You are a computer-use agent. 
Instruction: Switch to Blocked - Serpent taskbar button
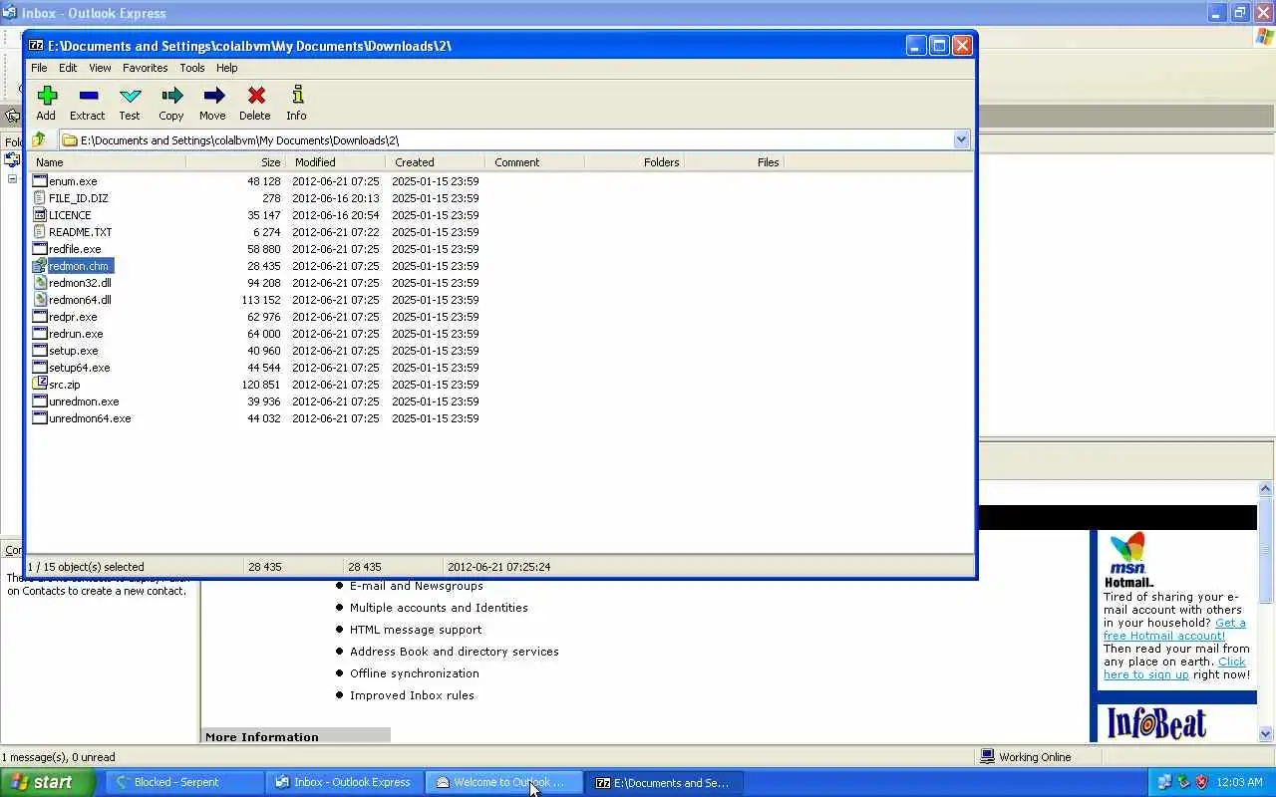(x=183, y=782)
